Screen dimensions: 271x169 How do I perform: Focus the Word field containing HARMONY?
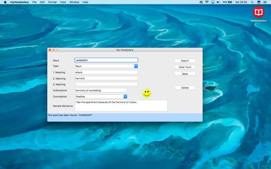[106, 61]
